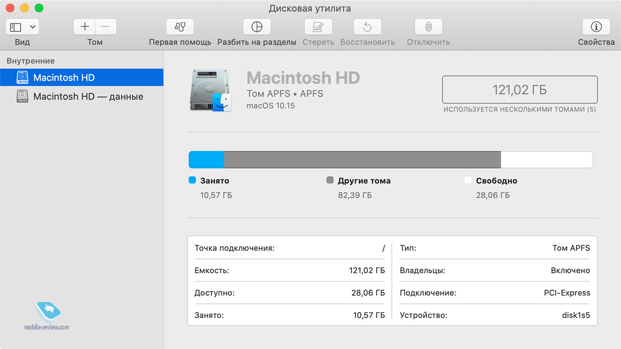Viewport: 621px width, 349px height.
Task: Click the white Свободно legend swatch
Action: click(468, 180)
